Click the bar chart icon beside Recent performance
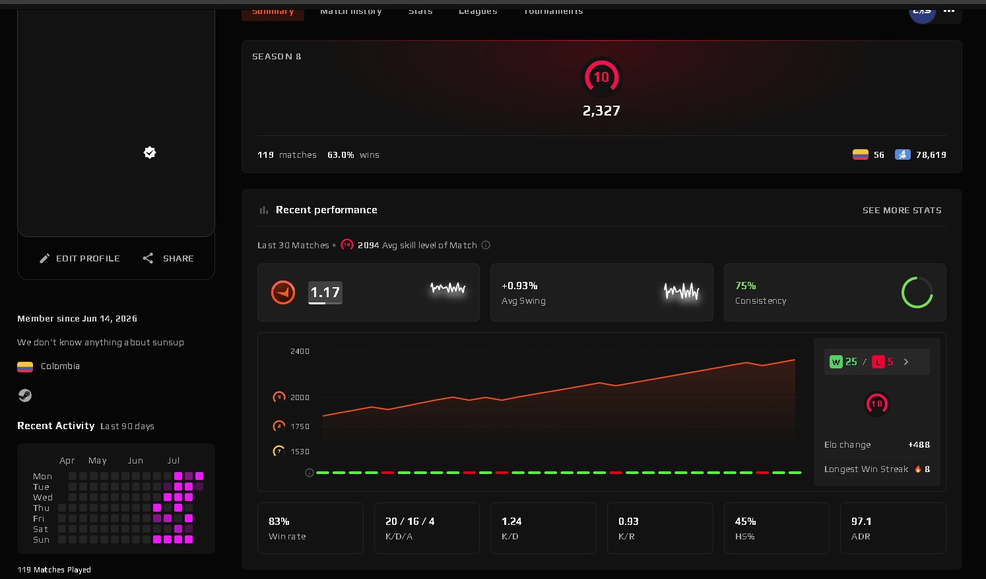This screenshot has width=986, height=579. [x=264, y=210]
